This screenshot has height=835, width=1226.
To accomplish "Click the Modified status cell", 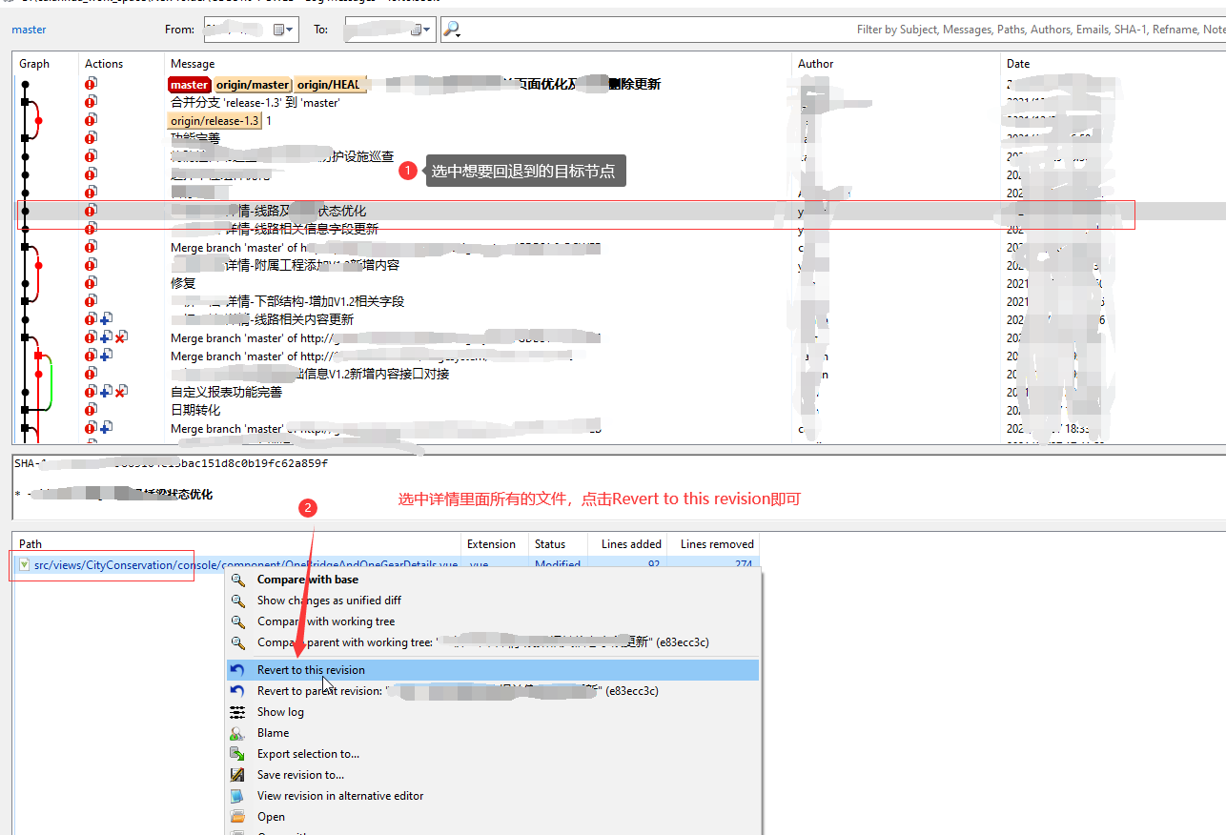I will pos(558,564).
